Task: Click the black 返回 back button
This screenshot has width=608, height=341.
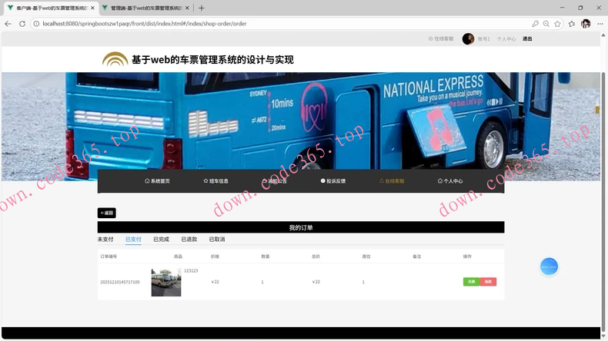Action: coord(107,213)
